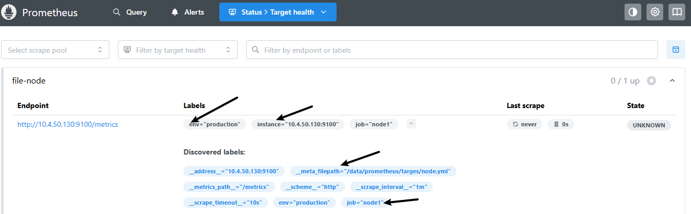Open http://10.4.50.130:9100/metrics endpoint link
The height and width of the screenshot is (214, 691).
coord(68,125)
